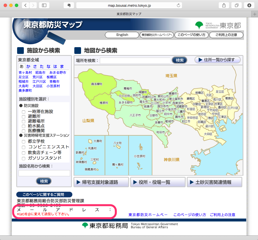Check the ガソリンスタンド checkbox
The height and width of the screenshot is (240, 258).
coord(24,159)
